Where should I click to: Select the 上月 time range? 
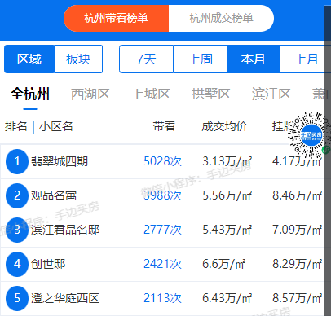tap(306, 59)
